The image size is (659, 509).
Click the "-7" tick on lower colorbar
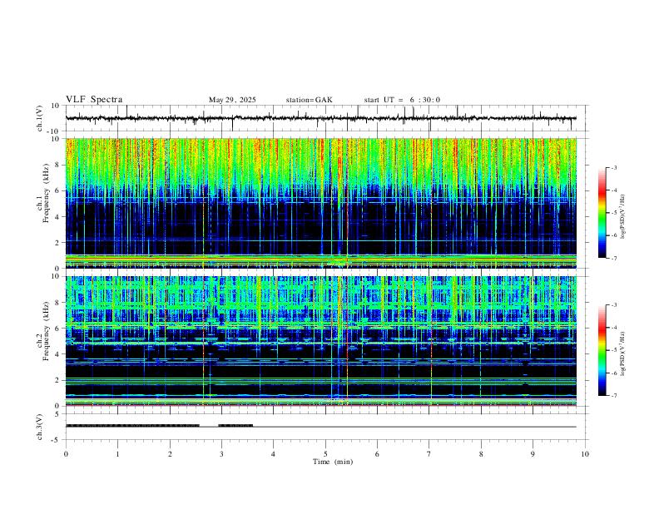(x=613, y=395)
